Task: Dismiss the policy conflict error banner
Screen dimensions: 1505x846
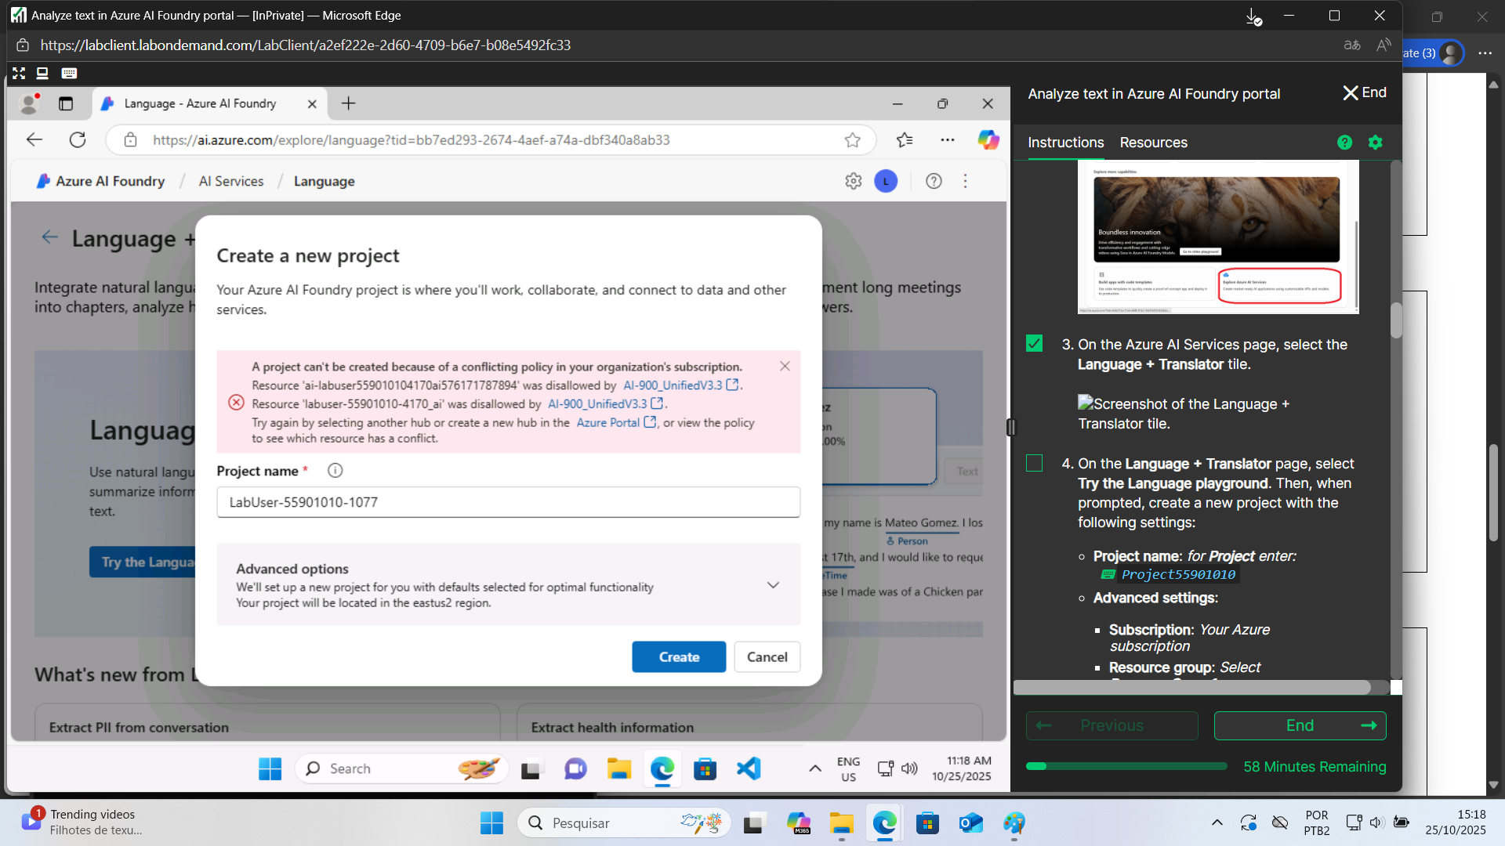Action: point(785,367)
